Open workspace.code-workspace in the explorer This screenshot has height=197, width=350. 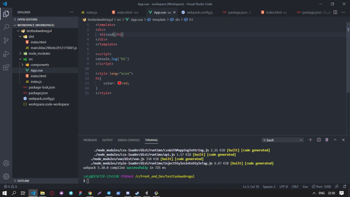click(x=45, y=104)
